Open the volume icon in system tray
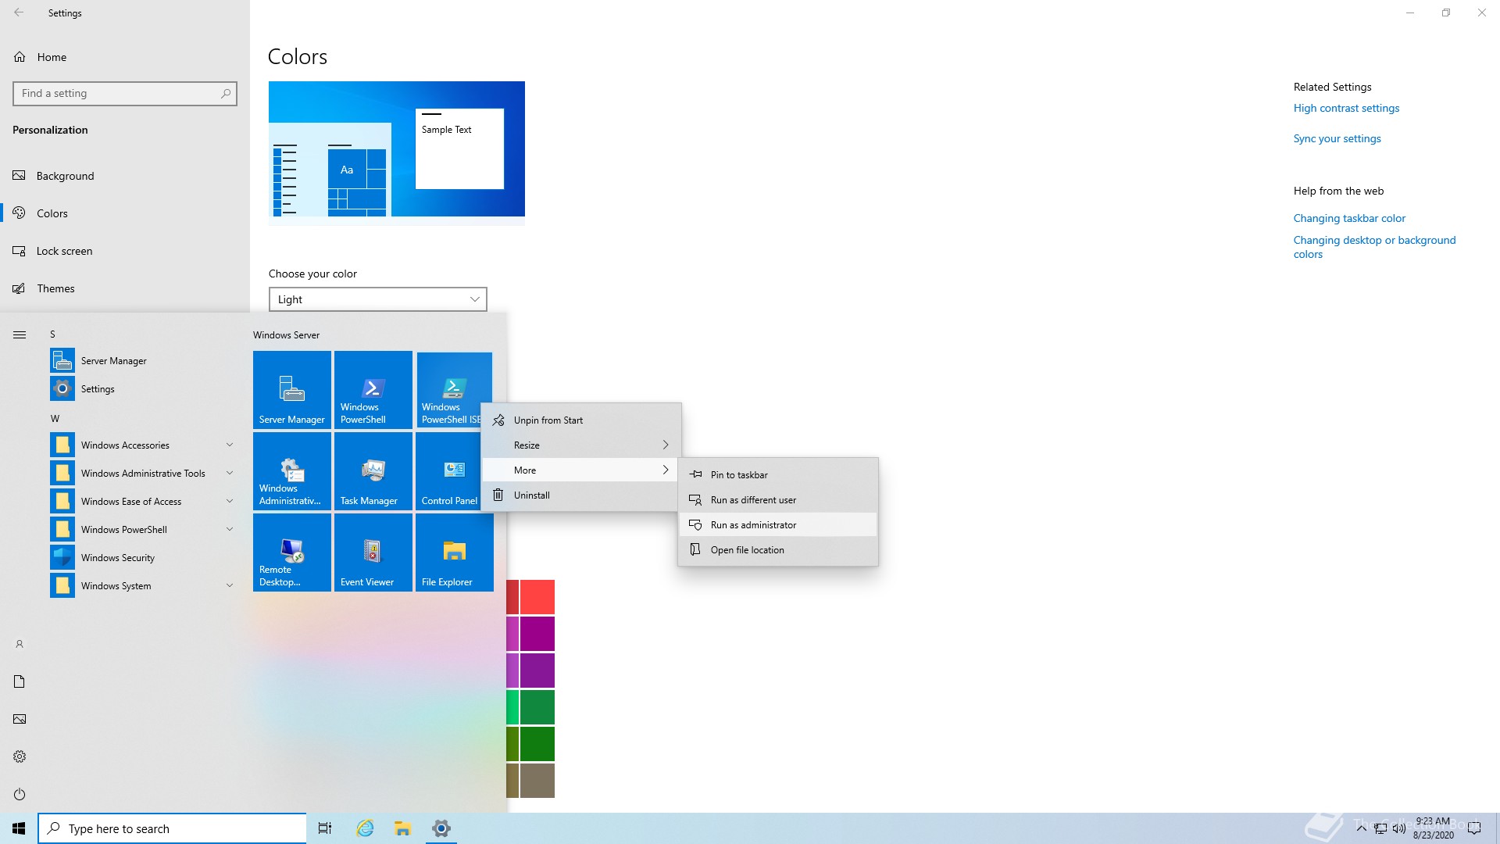Image resolution: width=1500 pixels, height=844 pixels. pyautogui.click(x=1398, y=828)
